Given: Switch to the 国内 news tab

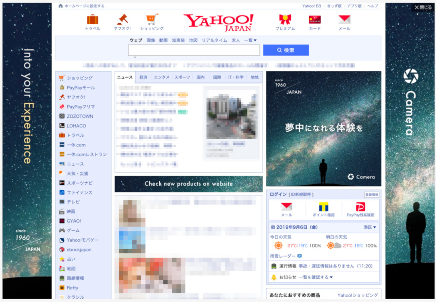Looking at the screenshot, I should click(200, 77).
